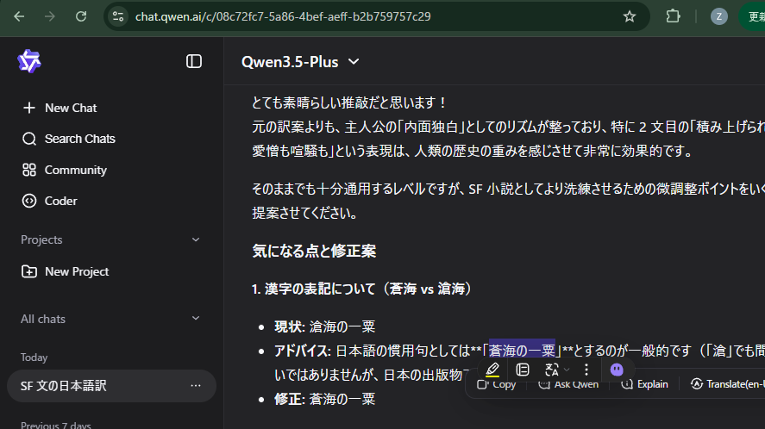Viewport: 765px width, 429px height.
Task: Click the '1. 漢字の表記について' subheading
Action: tap(362, 289)
